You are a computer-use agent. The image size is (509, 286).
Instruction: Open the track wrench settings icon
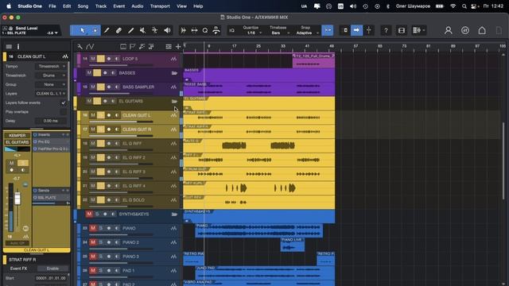click(80, 47)
